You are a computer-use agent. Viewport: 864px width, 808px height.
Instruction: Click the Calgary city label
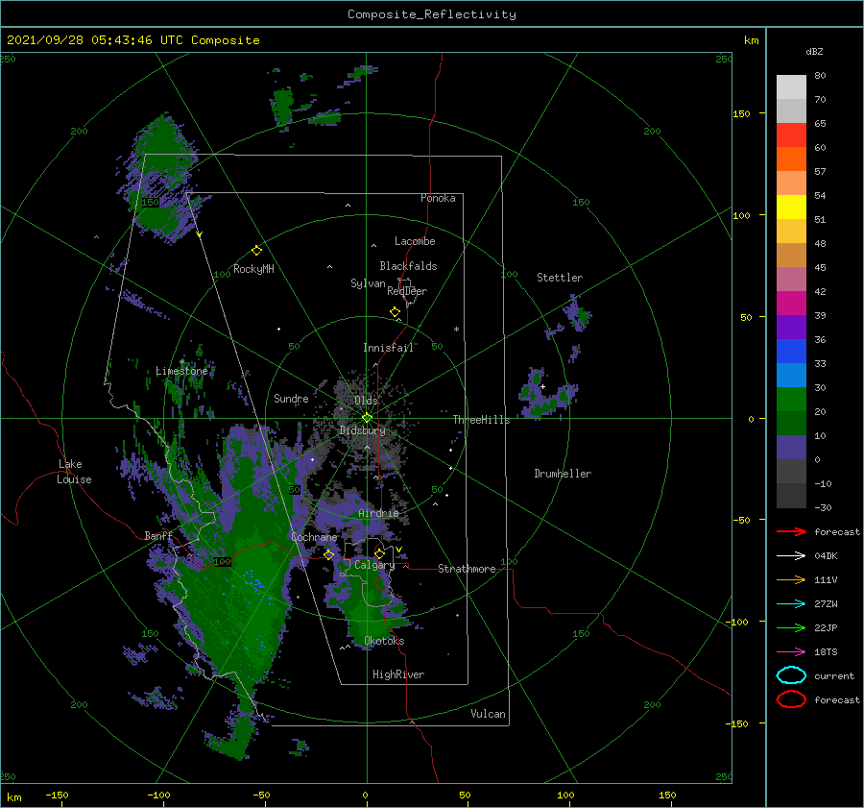pyautogui.click(x=374, y=565)
